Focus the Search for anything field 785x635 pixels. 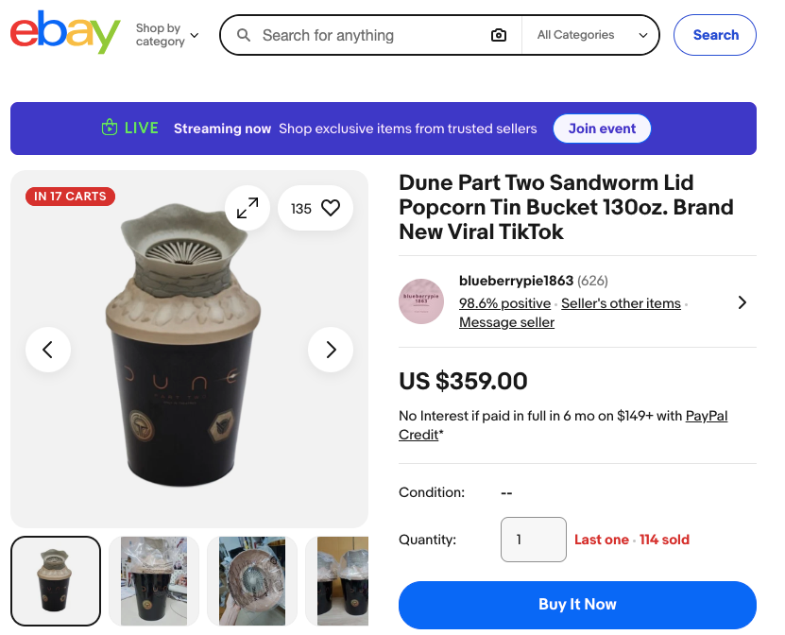click(368, 36)
